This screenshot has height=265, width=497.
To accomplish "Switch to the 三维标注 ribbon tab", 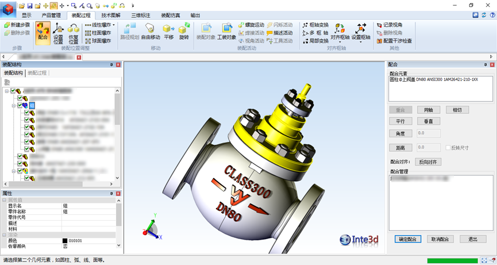I will click(x=141, y=15).
